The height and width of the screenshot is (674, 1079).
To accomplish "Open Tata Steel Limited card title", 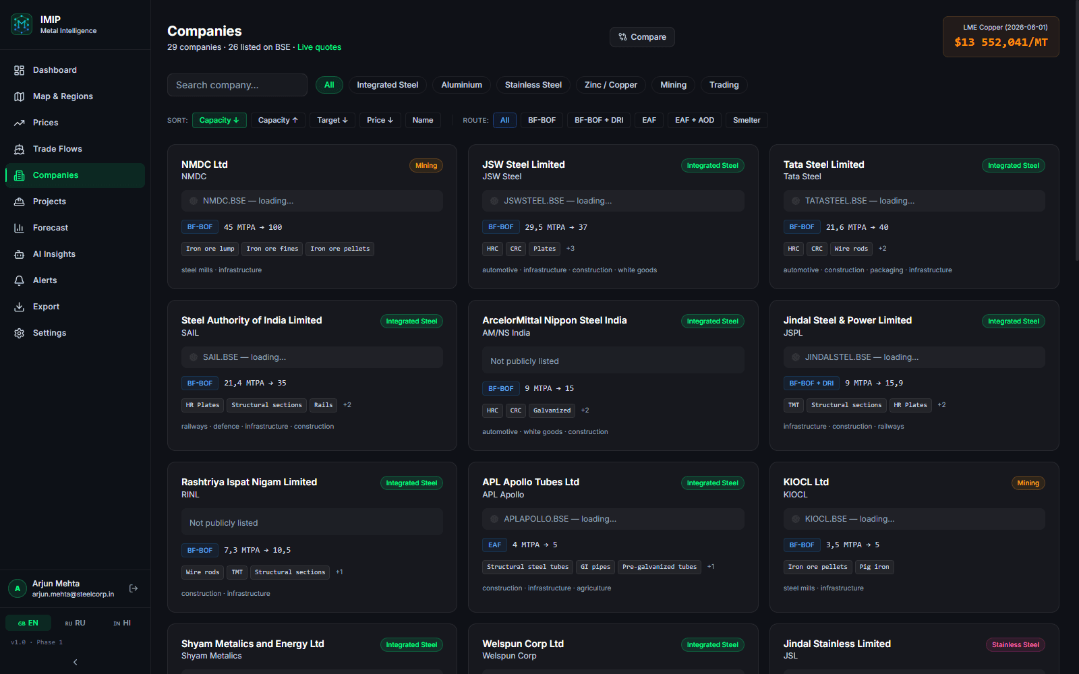I will coord(823,164).
